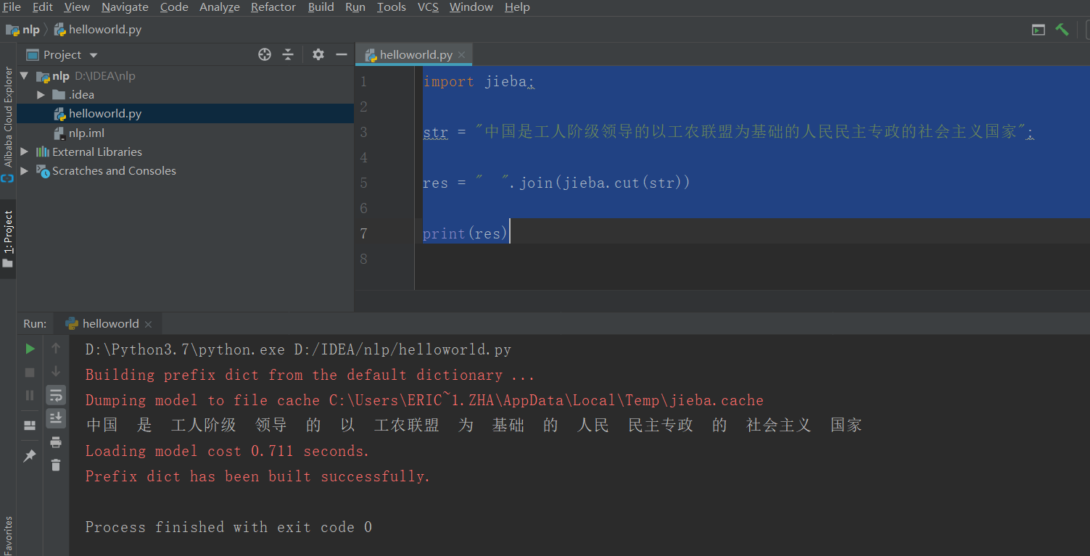Click the 'res = ... join' code line
This screenshot has width=1090, height=556.
tap(557, 183)
